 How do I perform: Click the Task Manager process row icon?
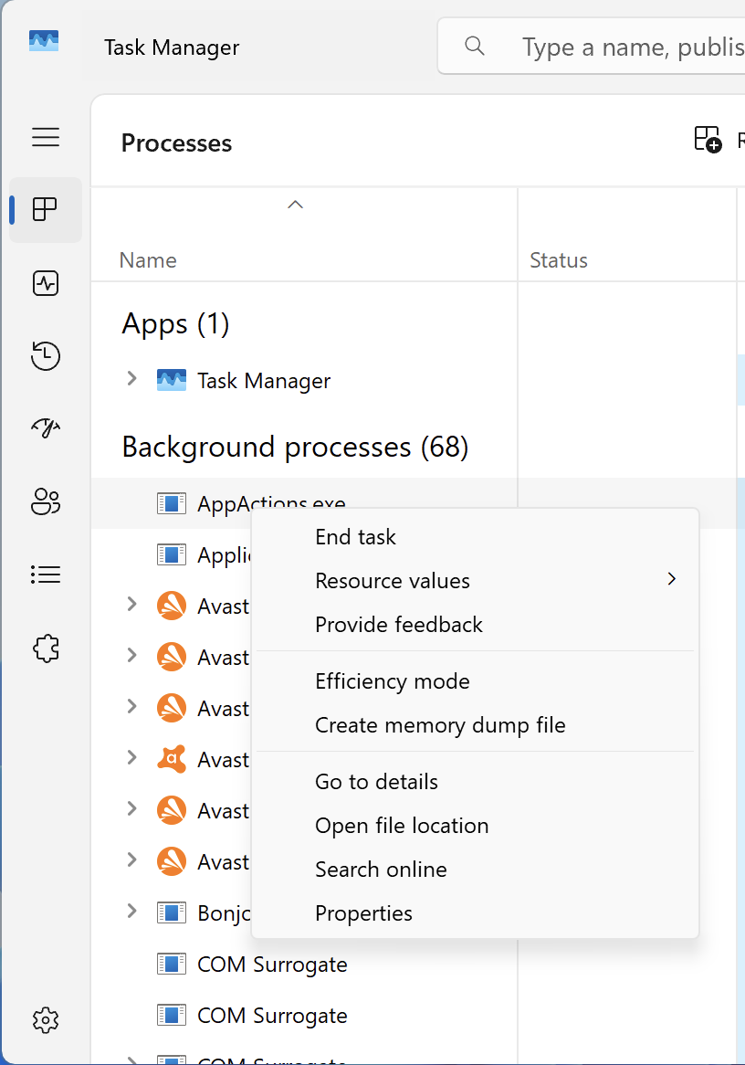171,380
